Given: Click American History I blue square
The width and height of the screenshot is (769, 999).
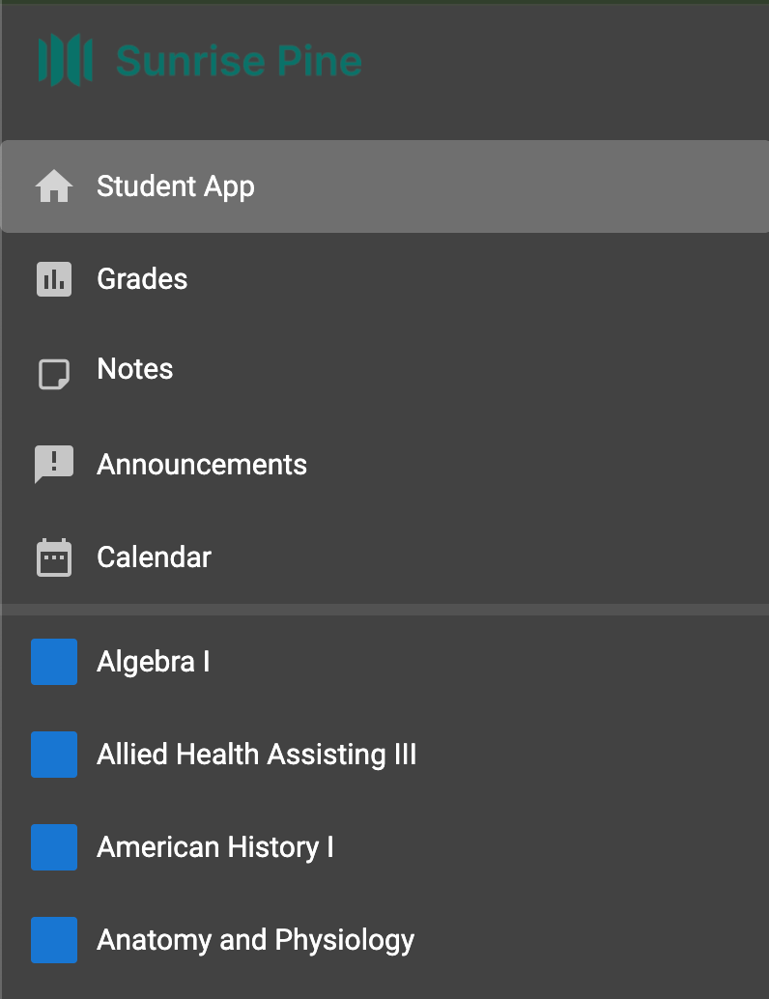Looking at the screenshot, I should [x=54, y=847].
